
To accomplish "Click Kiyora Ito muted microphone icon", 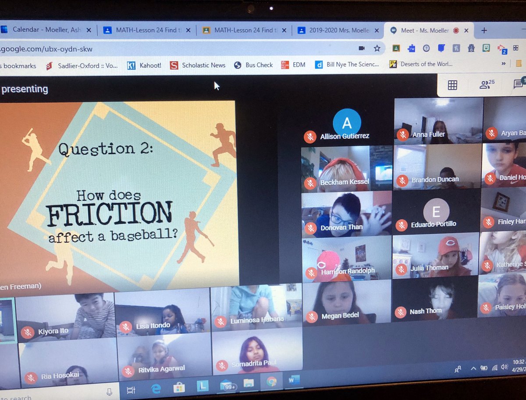I will tap(28, 332).
